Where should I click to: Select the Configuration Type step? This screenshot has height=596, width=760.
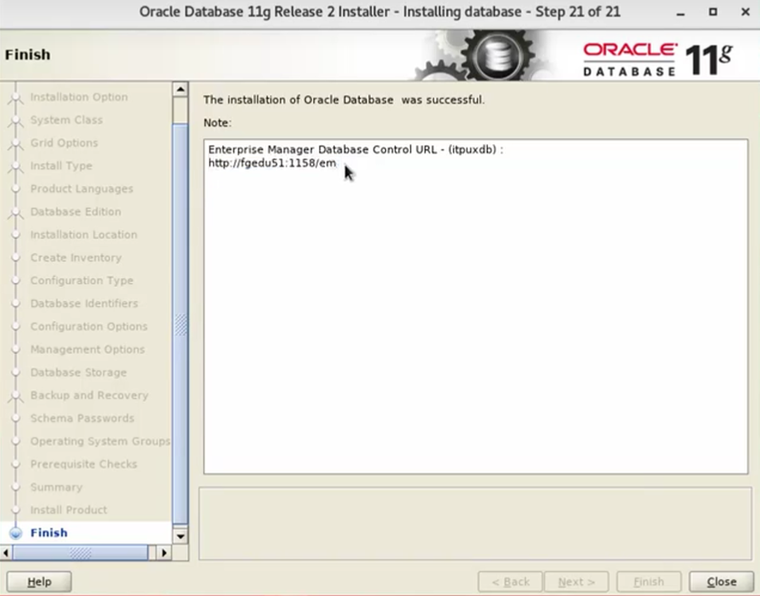tap(81, 280)
